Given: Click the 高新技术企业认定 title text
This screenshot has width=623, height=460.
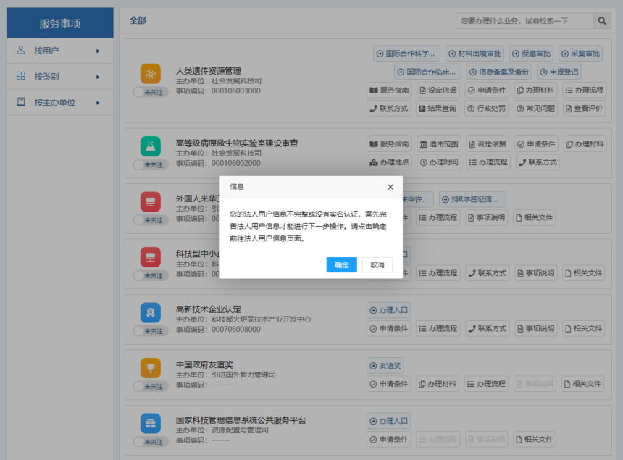Looking at the screenshot, I should pyautogui.click(x=209, y=309).
